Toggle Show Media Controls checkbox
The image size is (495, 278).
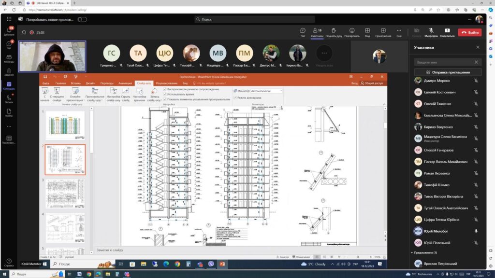(x=165, y=99)
